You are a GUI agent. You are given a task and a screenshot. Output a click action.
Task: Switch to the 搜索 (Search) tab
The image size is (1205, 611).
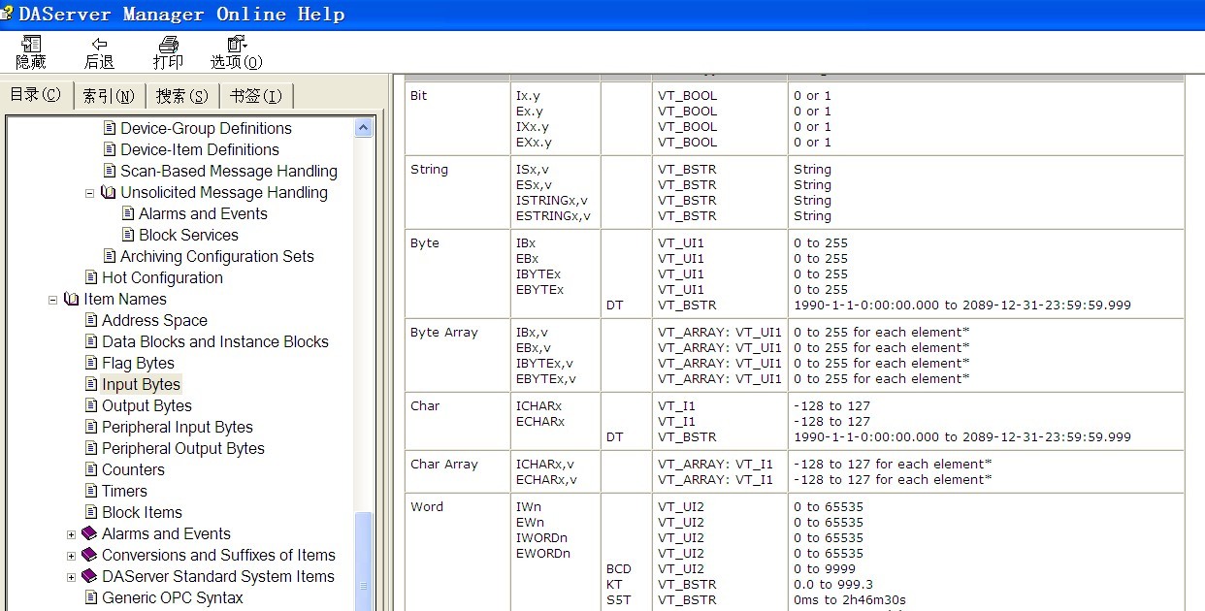(x=182, y=96)
